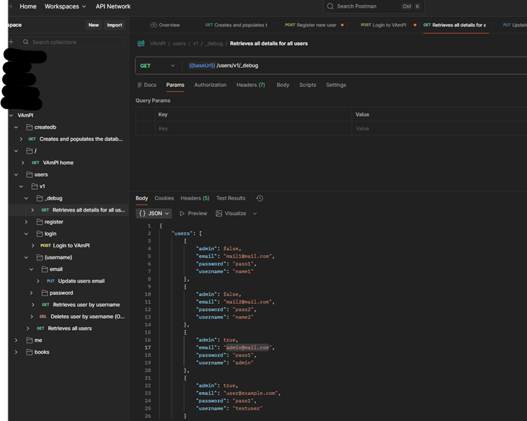Open the response Headers (5) tab
The width and height of the screenshot is (527, 421).
[x=195, y=198]
